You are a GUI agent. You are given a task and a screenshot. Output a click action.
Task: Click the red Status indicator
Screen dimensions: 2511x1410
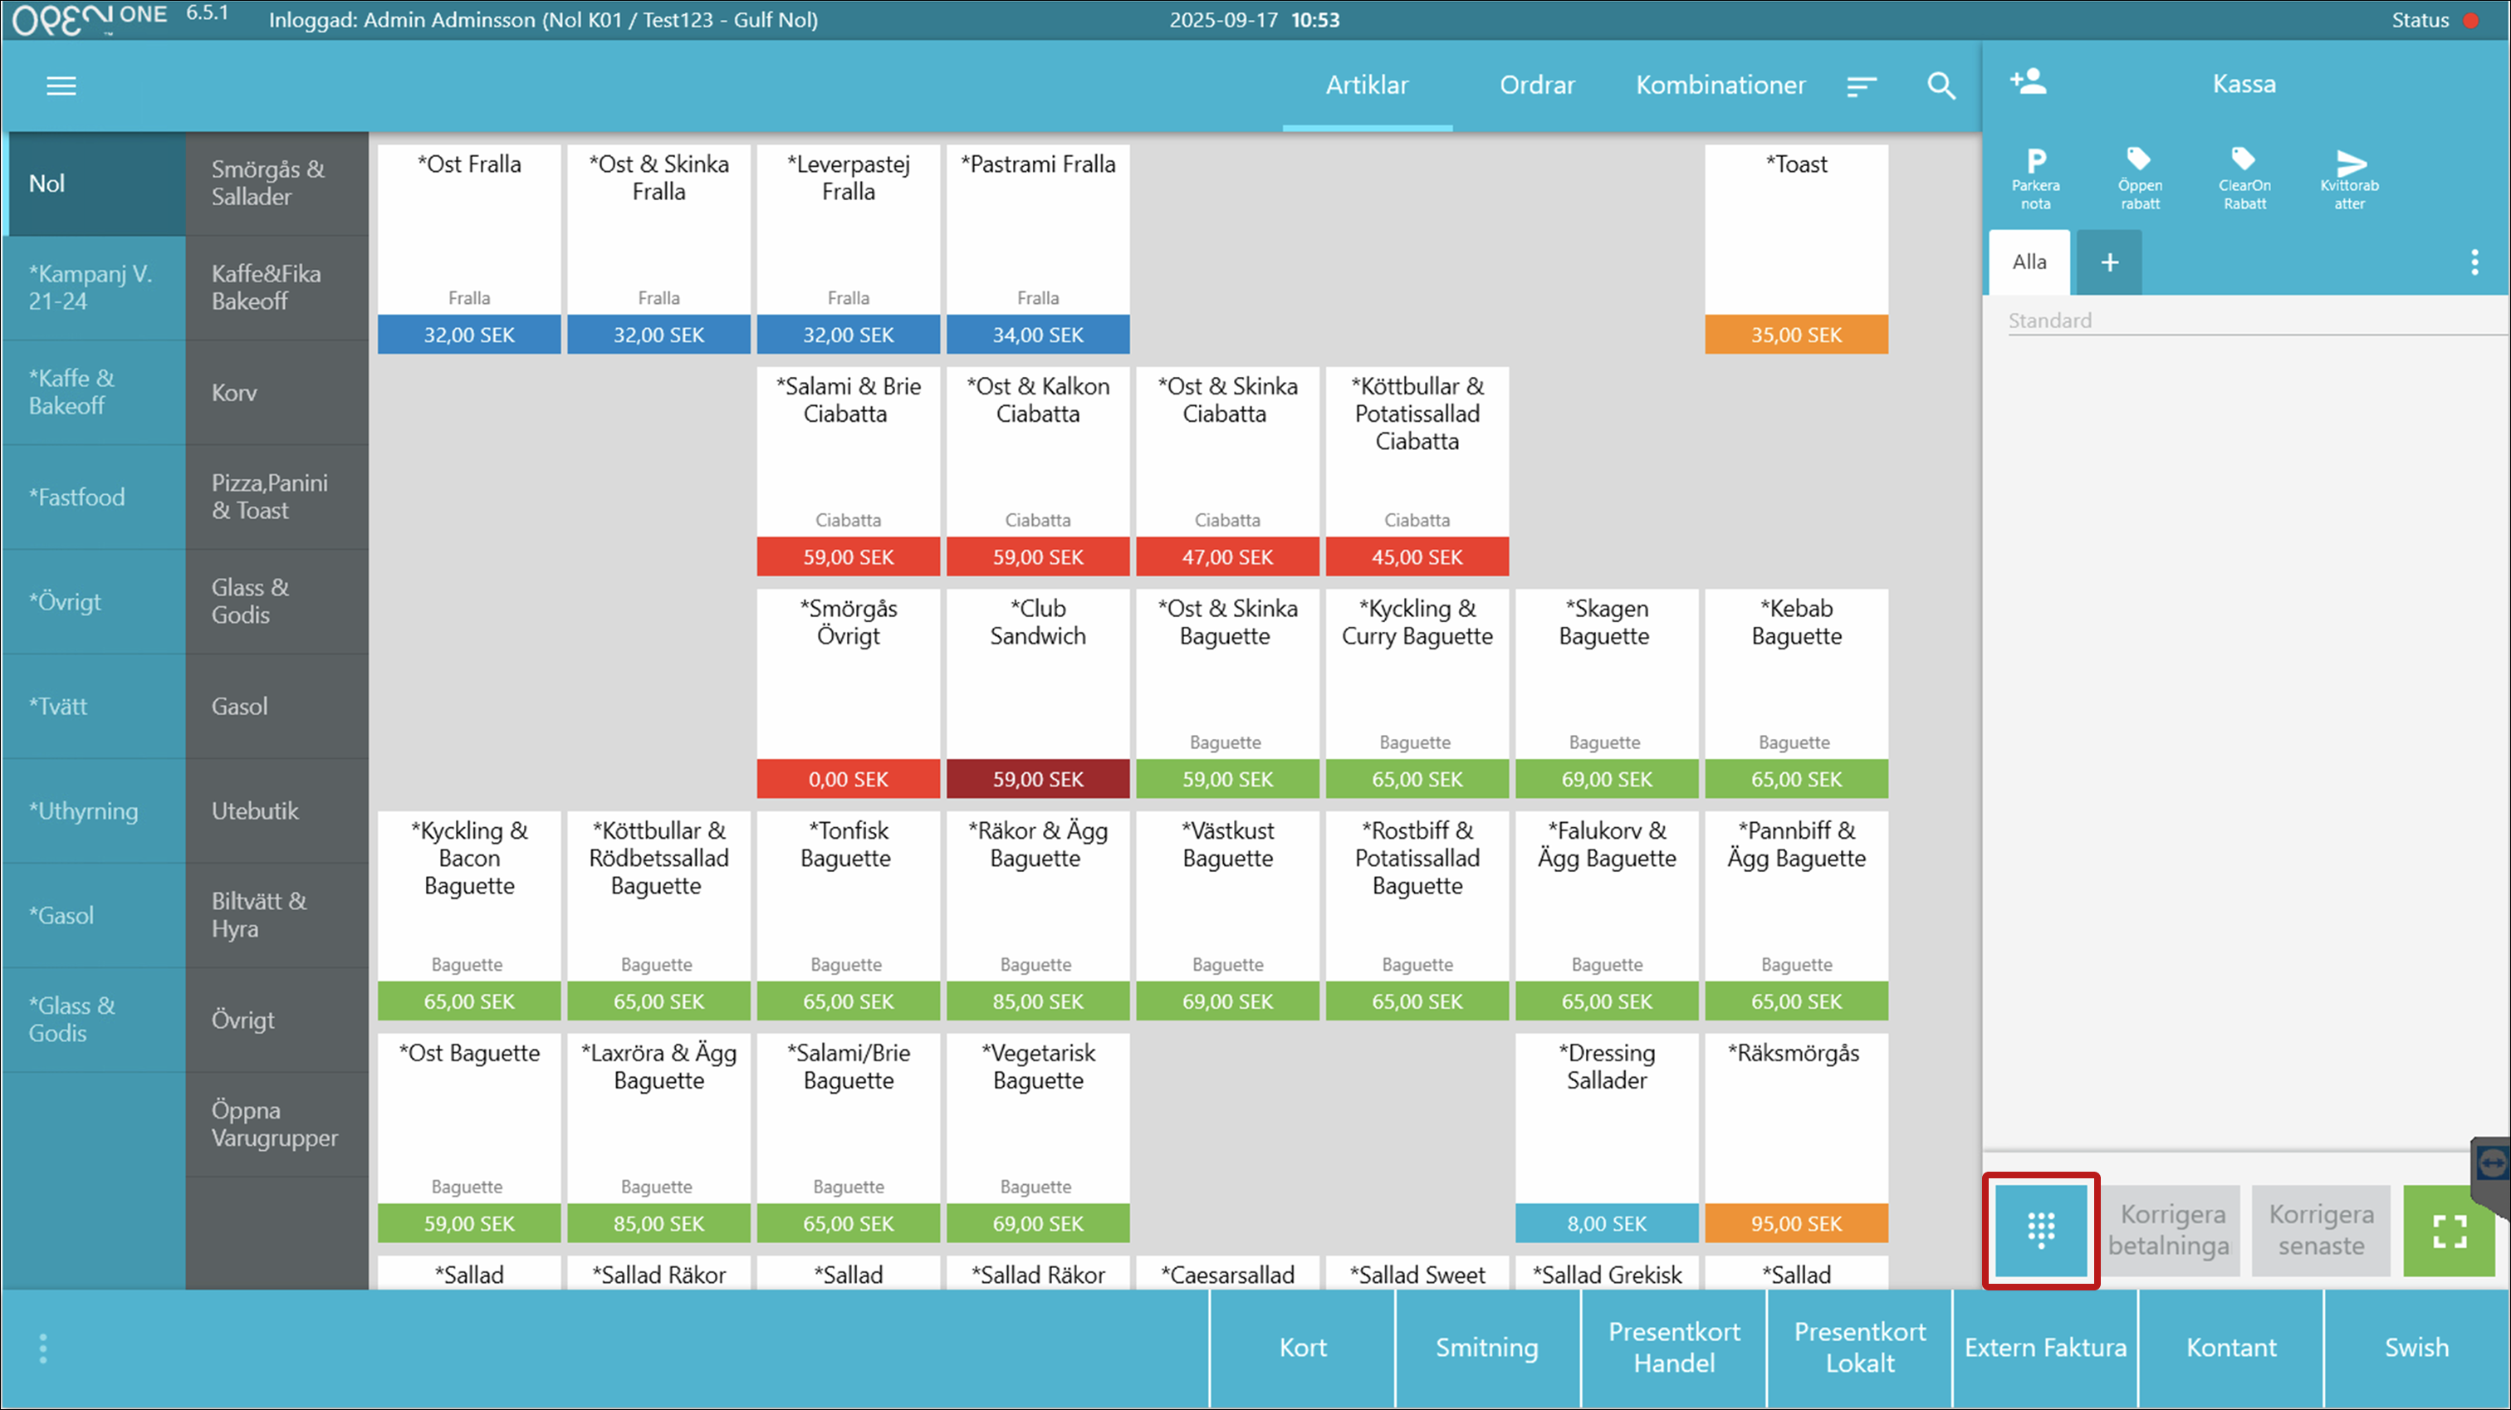2470,21
